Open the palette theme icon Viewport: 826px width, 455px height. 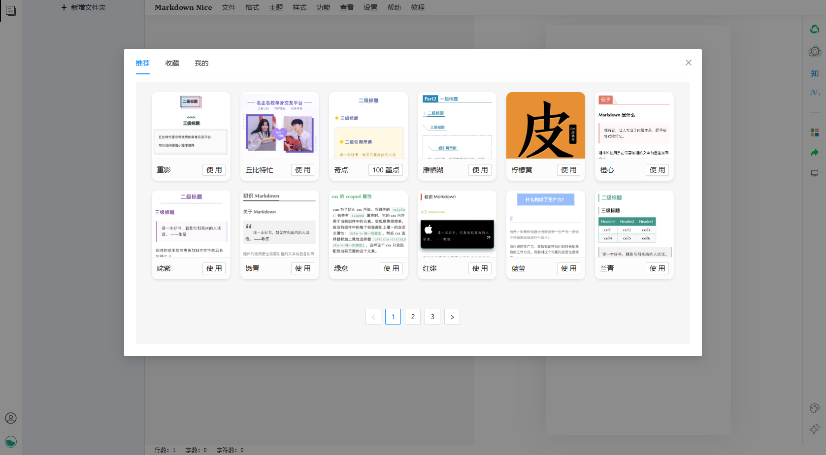(x=815, y=408)
